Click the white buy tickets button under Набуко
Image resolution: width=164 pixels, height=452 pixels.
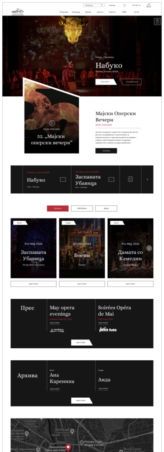(x=106, y=82)
